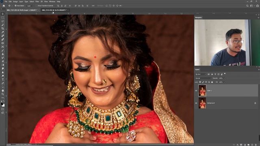Click the Opacity value field
The image size is (260, 146).
coord(221,78)
